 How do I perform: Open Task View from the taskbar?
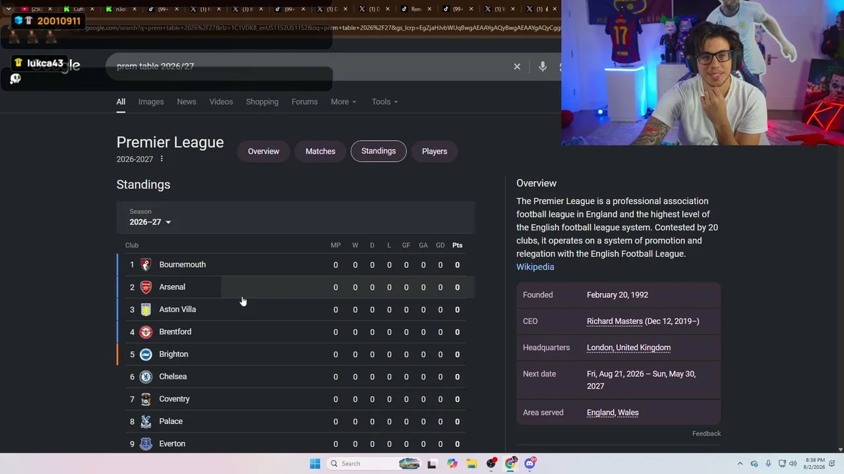point(432,463)
